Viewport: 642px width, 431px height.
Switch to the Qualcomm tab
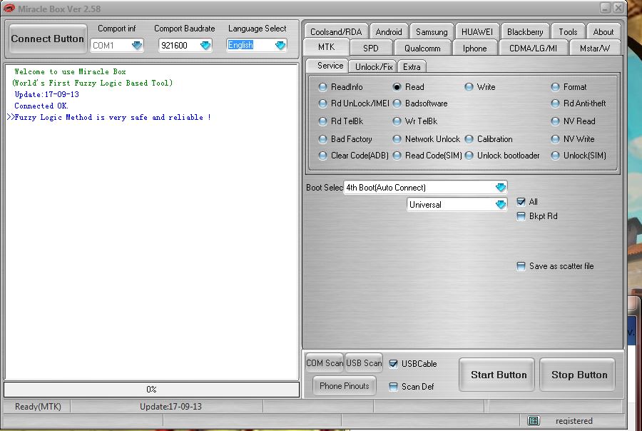point(427,49)
